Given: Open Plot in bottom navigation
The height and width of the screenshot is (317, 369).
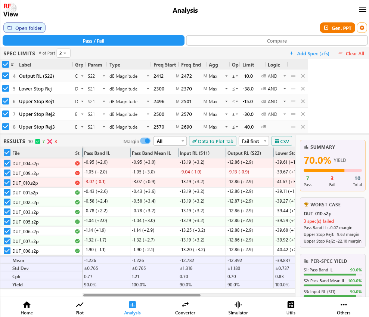Looking at the screenshot, I should coord(80,308).
